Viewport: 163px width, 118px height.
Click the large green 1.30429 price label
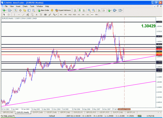[148, 26]
